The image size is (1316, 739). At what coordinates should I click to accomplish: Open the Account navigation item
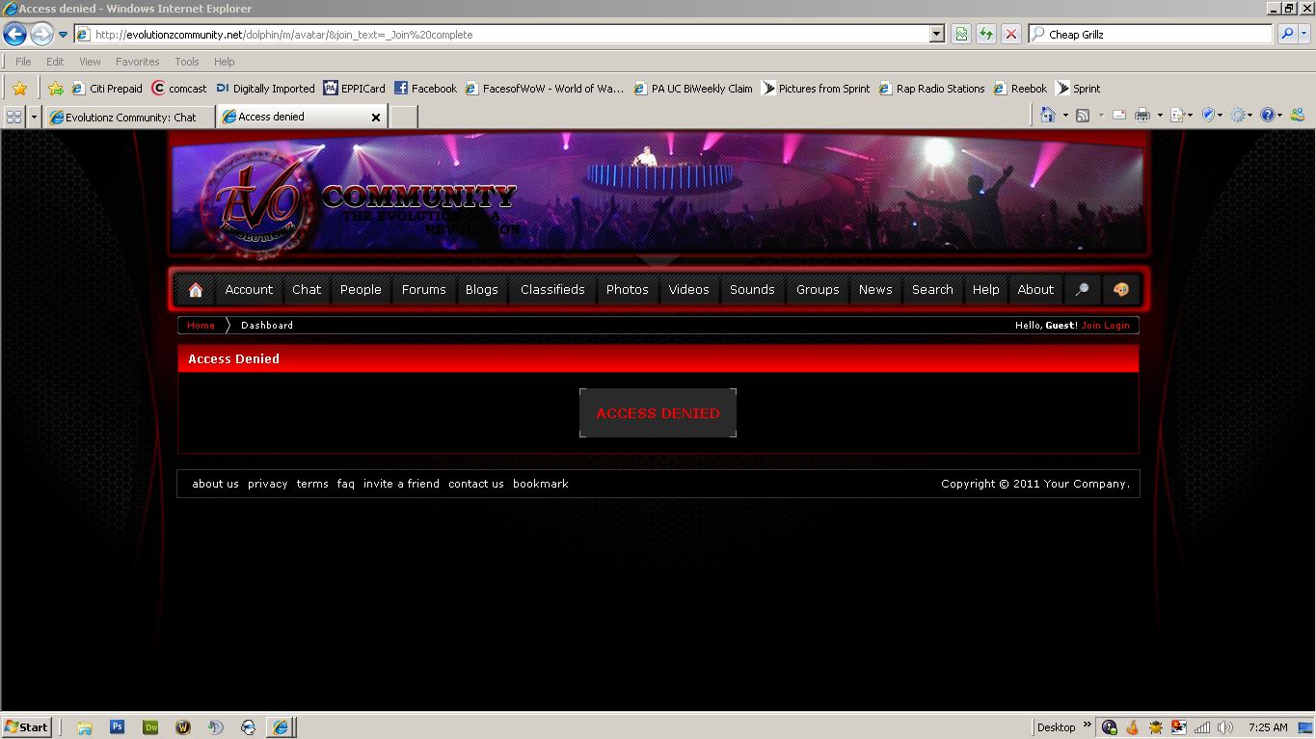click(x=249, y=290)
